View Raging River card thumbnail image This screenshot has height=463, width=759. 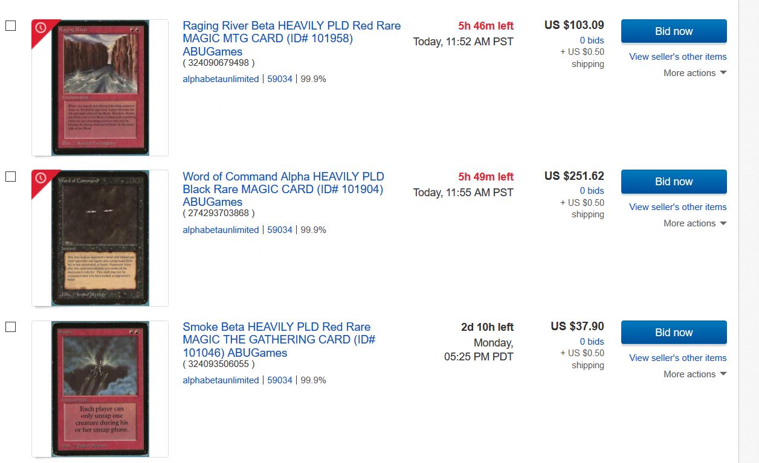coord(100,88)
